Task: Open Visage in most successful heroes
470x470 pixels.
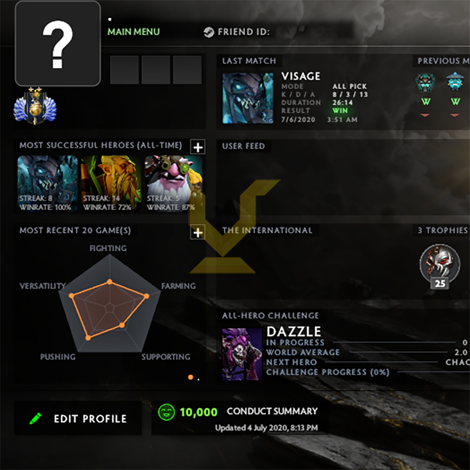Action: tap(48, 183)
